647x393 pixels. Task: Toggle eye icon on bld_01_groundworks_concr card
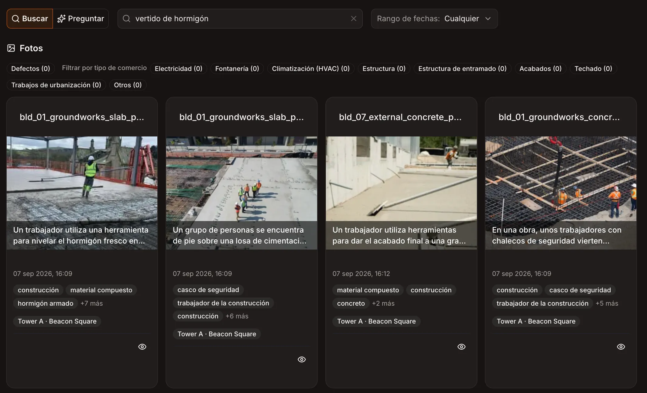pyautogui.click(x=621, y=347)
